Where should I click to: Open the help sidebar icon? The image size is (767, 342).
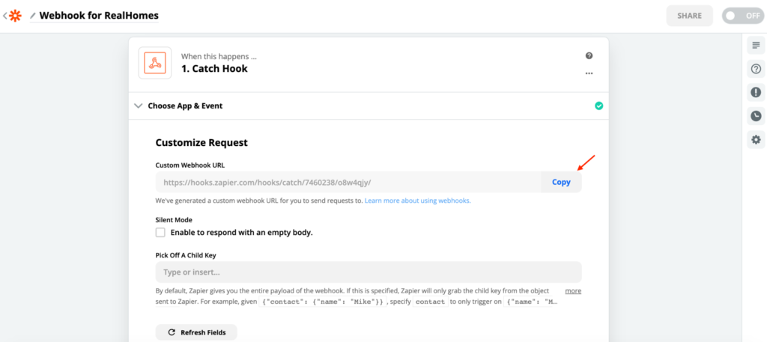click(756, 69)
